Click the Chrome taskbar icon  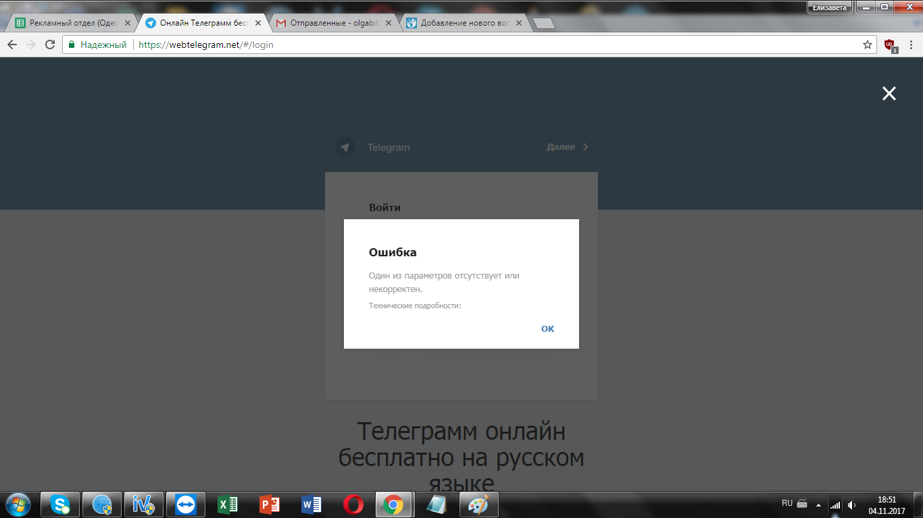(394, 504)
